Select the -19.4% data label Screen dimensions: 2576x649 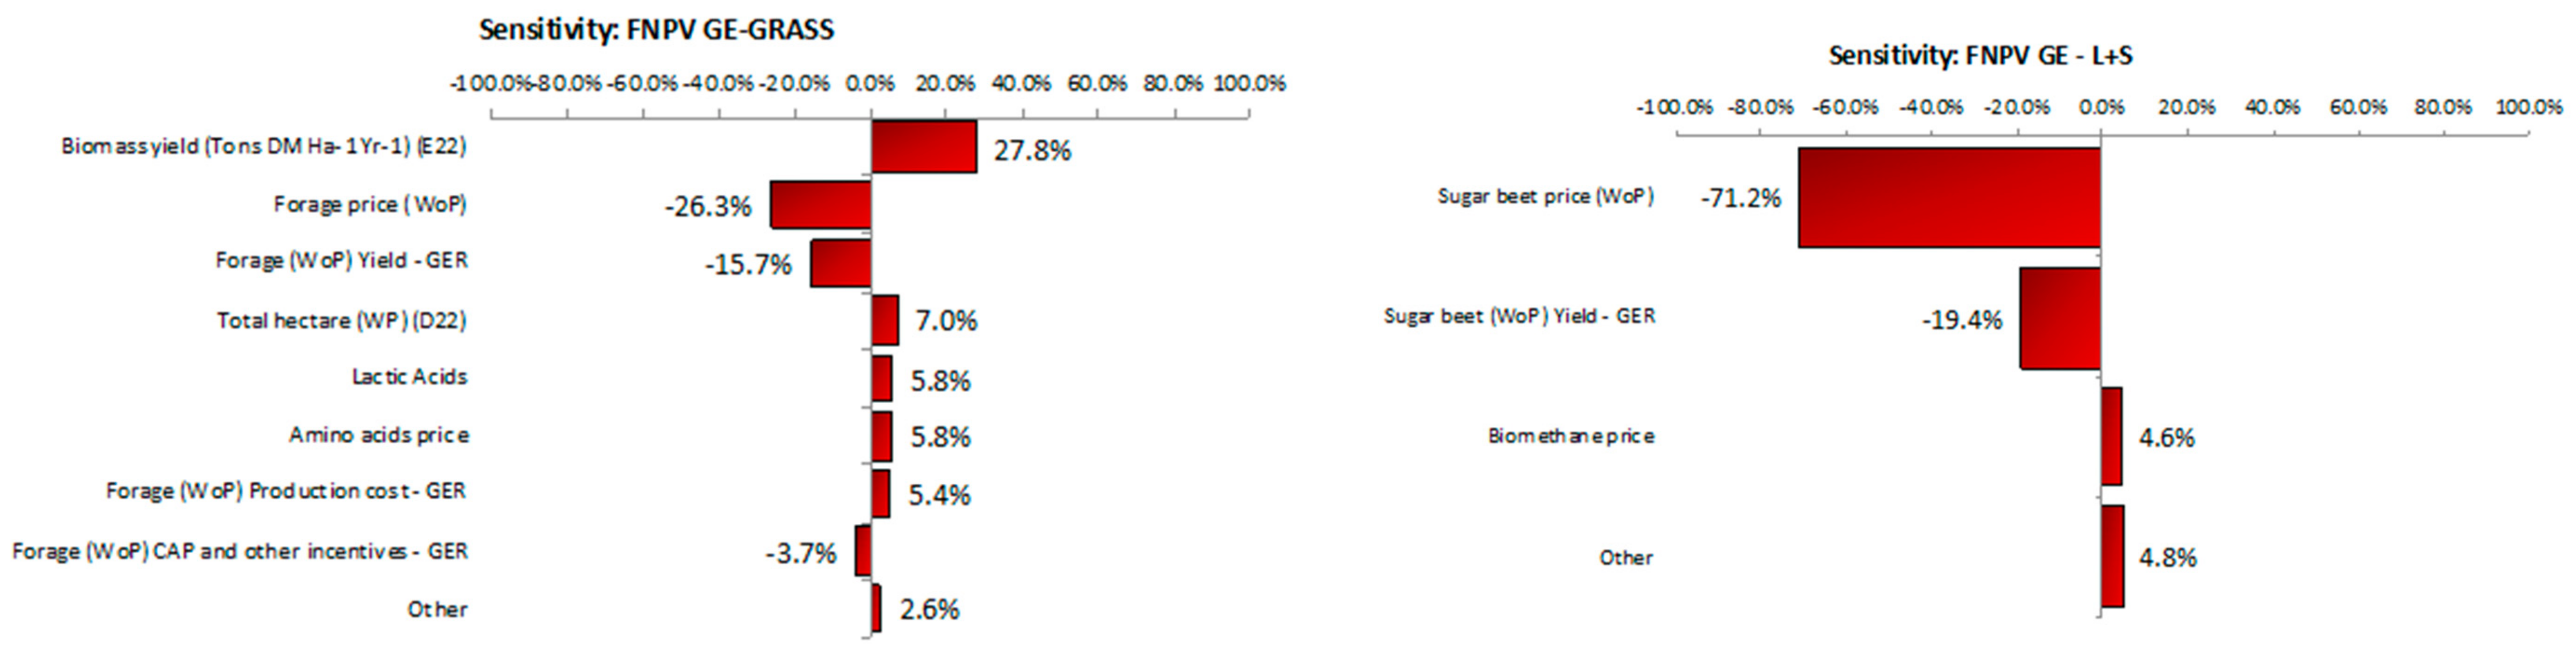tap(1962, 320)
